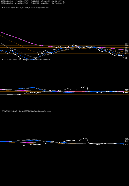This screenshot has height=186, width=129.
Task: Click the 3098 price label on daily chart
Action: (x=127, y=46)
